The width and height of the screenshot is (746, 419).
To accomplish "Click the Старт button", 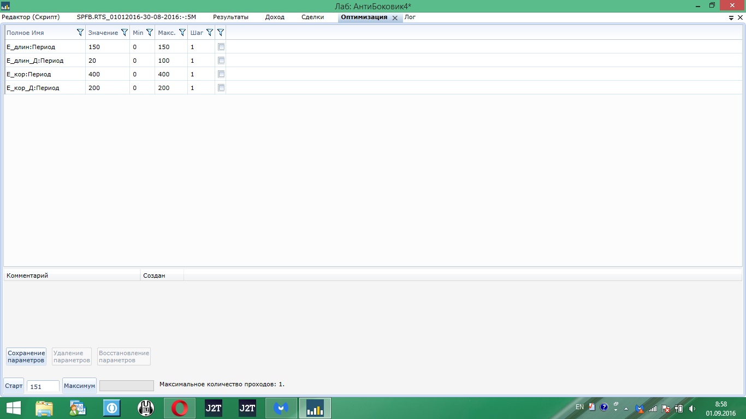I will (x=14, y=386).
